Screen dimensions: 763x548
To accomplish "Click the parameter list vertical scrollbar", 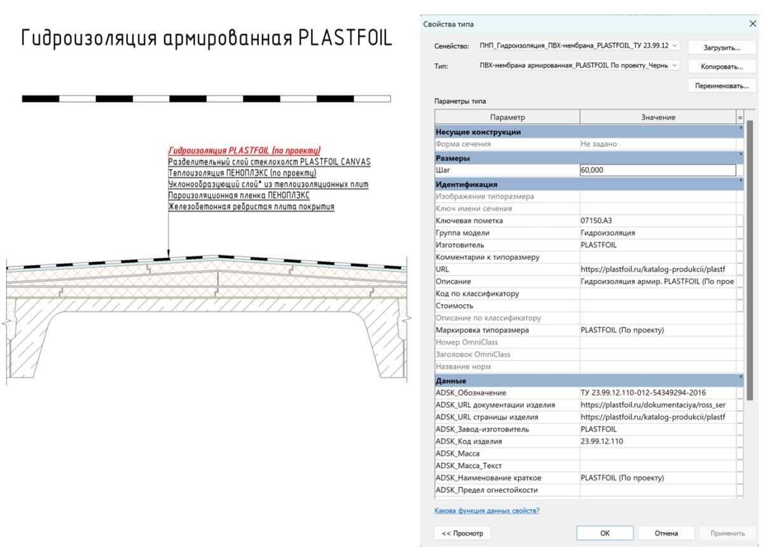I will click(x=749, y=254).
